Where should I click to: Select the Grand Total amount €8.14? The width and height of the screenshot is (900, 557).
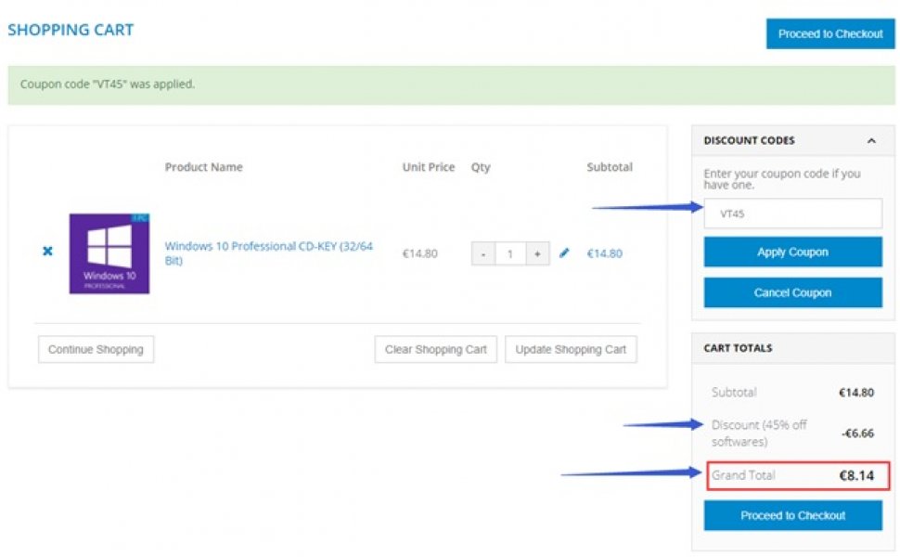point(856,475)
